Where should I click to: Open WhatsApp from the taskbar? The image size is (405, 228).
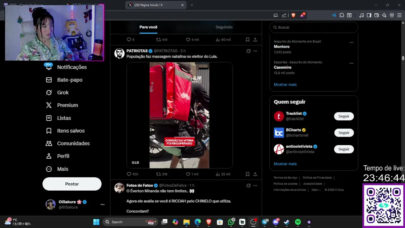point(231,222)
